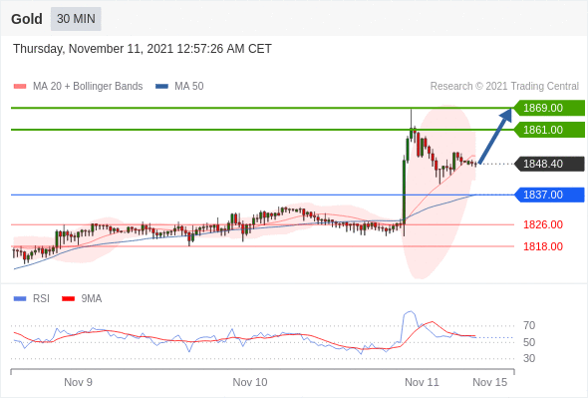Click the black 1848.40 current price tag

pos(549,164)
